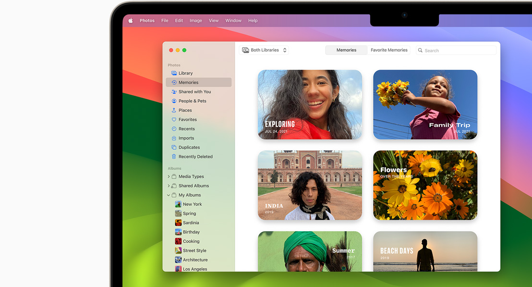Click the Recently Deleted trash icon
This screenshot has width=532, height=287.
174,156
